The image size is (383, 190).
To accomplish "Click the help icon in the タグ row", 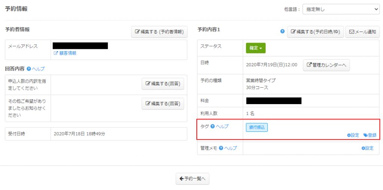I will click(212, 126).
